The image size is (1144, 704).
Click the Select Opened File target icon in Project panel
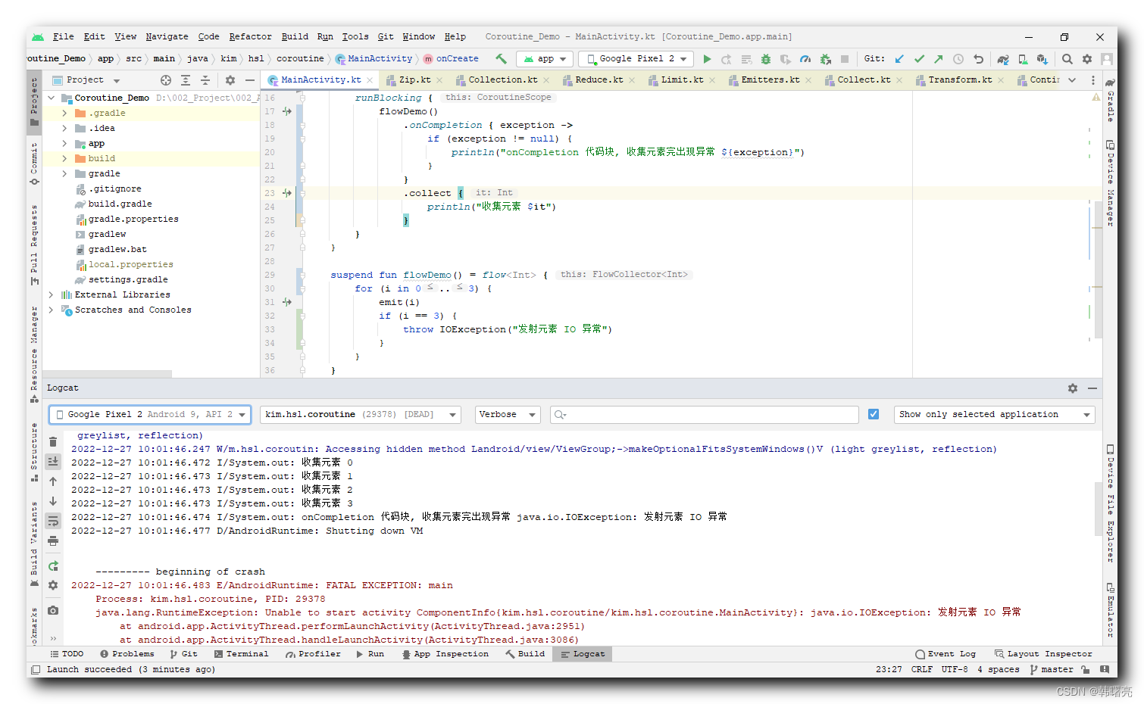tap(166, 80)
